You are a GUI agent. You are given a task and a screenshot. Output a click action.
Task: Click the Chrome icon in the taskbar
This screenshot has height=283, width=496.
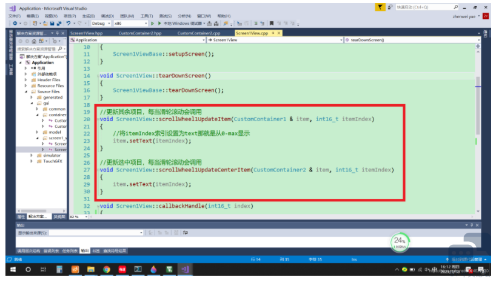coord(107,269)
